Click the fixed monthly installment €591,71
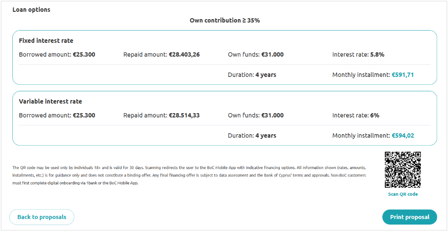448x232 pixels. [x=402, y=75]
